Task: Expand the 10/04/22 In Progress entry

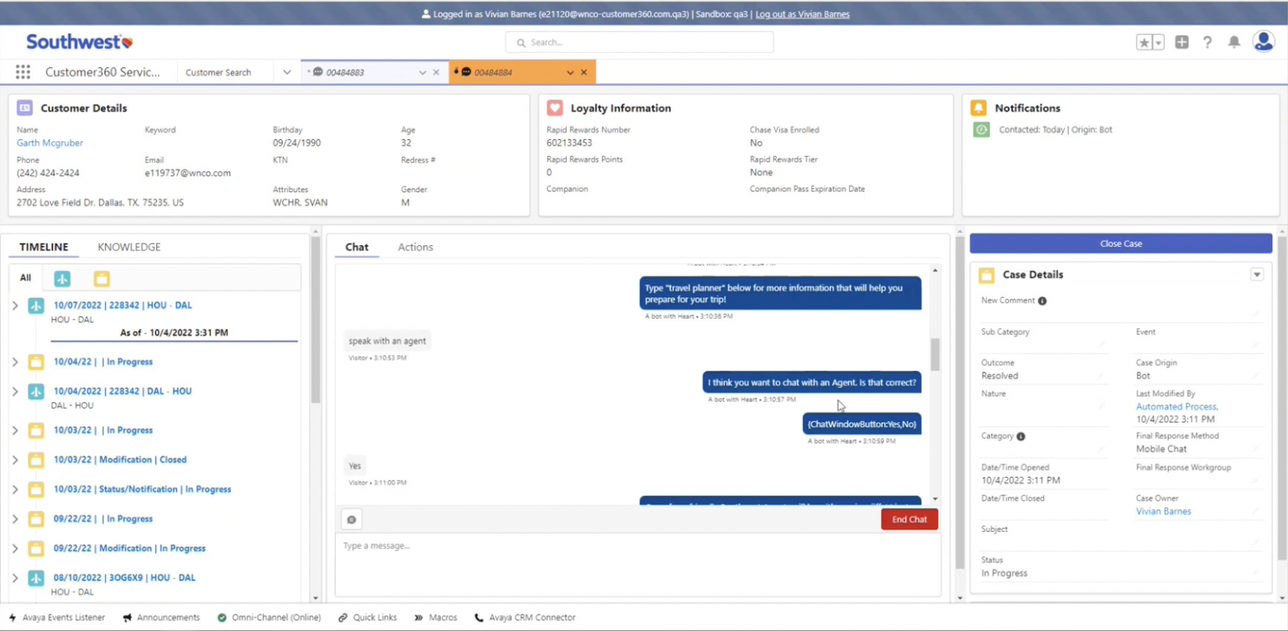Action: click(15, 362)
